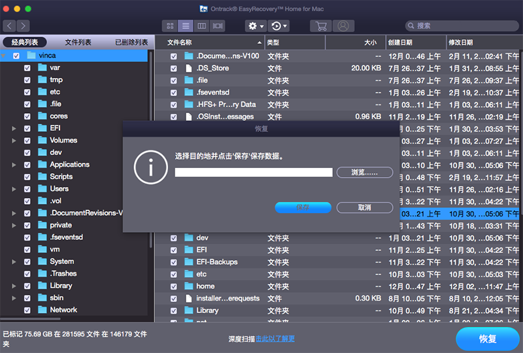
Task: Switch to icon grid view
Action: 170,25
